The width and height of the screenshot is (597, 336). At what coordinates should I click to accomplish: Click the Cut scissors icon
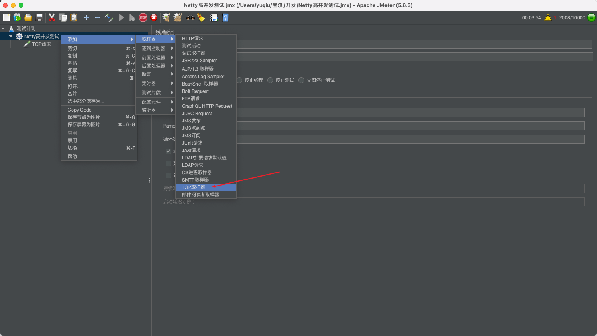pyautogui.click(x=52, y=17)
